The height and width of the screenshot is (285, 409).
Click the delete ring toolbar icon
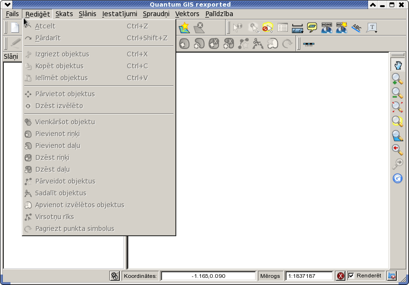point(214,44)
